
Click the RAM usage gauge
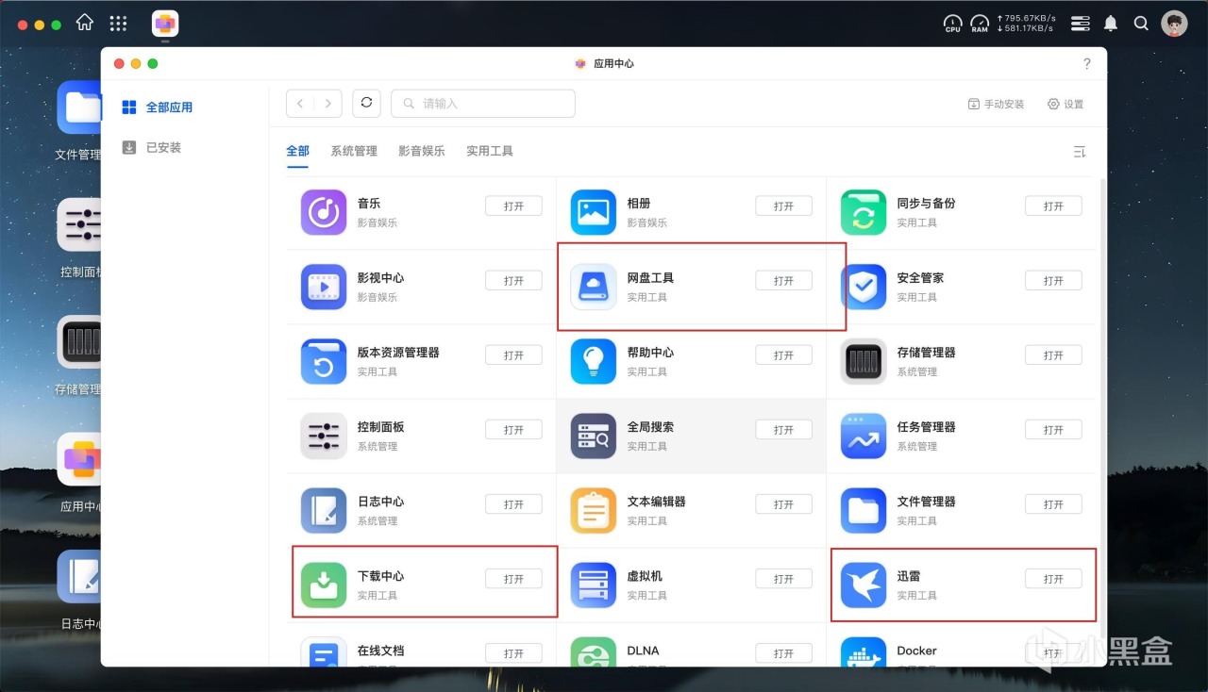980,24
